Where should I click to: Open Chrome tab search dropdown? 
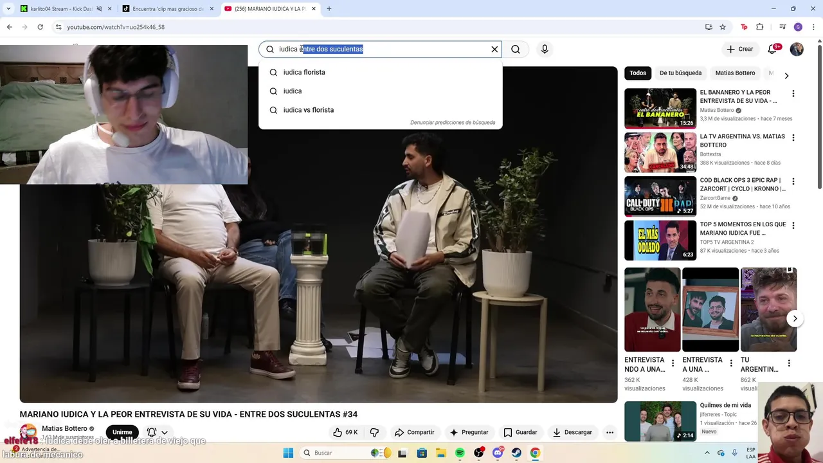8,9
